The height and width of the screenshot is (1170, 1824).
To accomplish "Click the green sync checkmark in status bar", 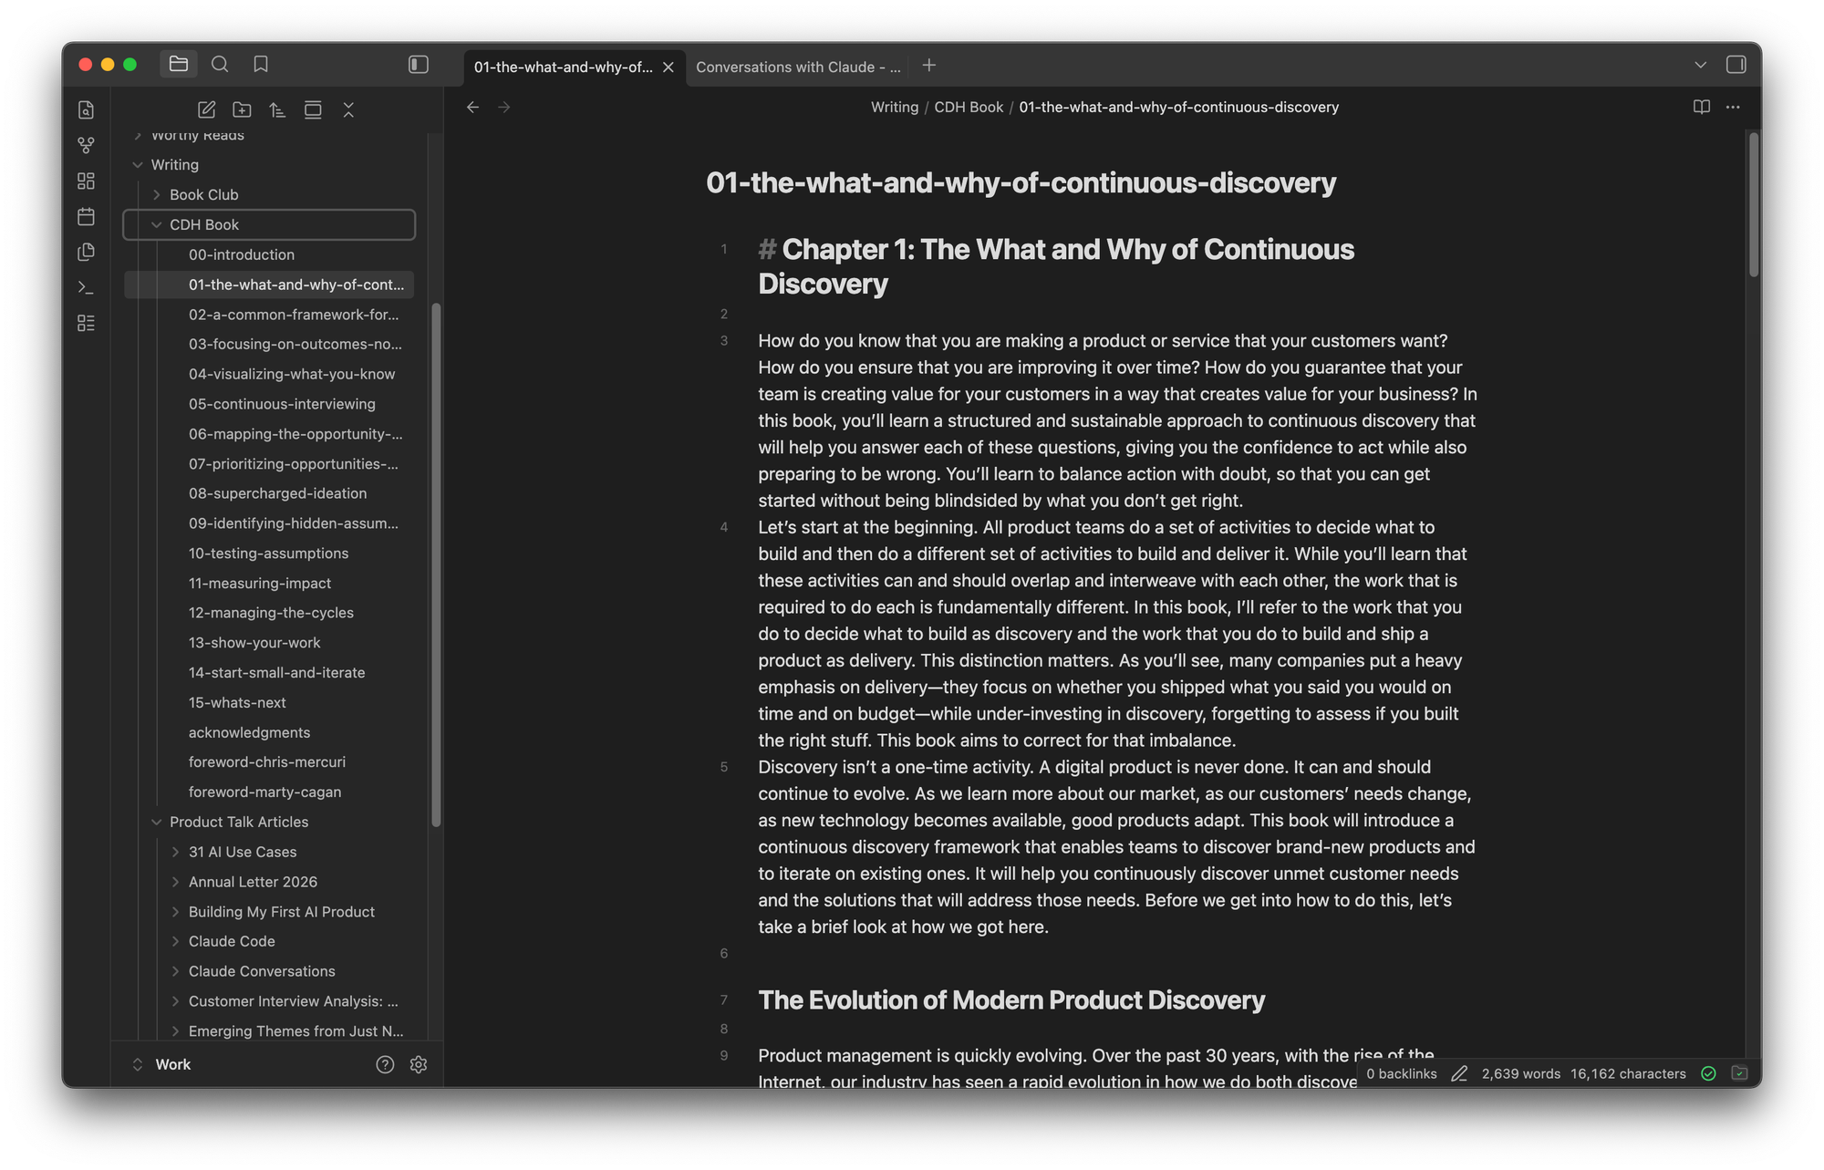I will 1709,1073.
